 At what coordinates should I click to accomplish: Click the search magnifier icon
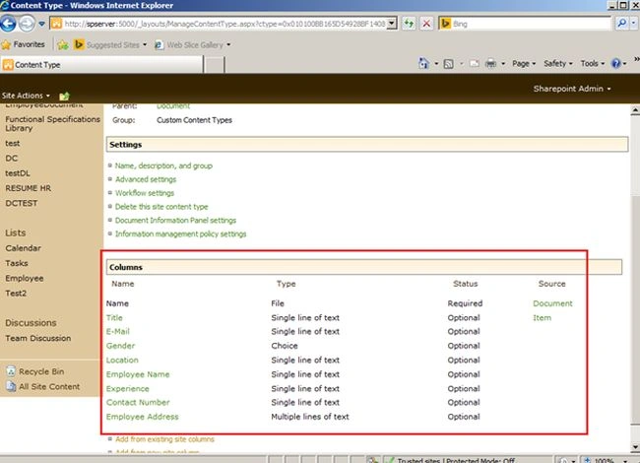621,24
